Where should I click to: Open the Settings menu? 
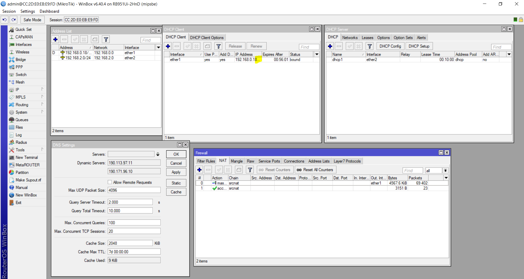point(27,11)
